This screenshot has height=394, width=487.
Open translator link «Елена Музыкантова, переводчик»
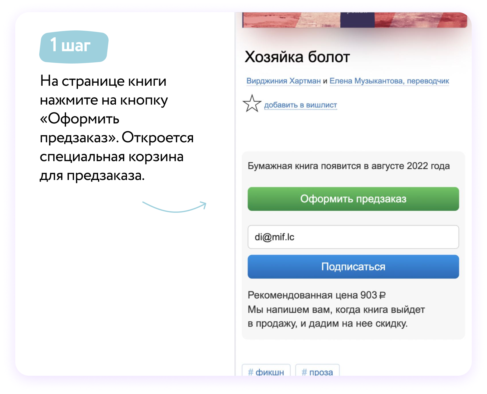pos(390,81)
